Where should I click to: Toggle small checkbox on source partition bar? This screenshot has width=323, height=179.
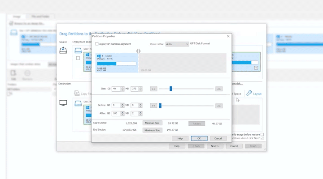256,68
